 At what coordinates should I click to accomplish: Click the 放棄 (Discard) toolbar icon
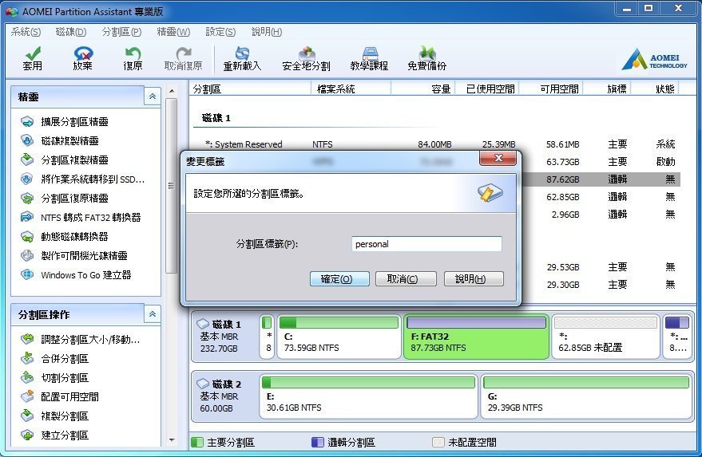tap(83, 59)
